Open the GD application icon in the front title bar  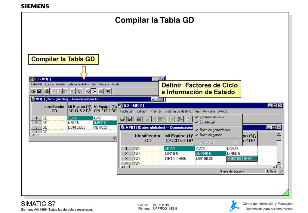coord(121,105)
